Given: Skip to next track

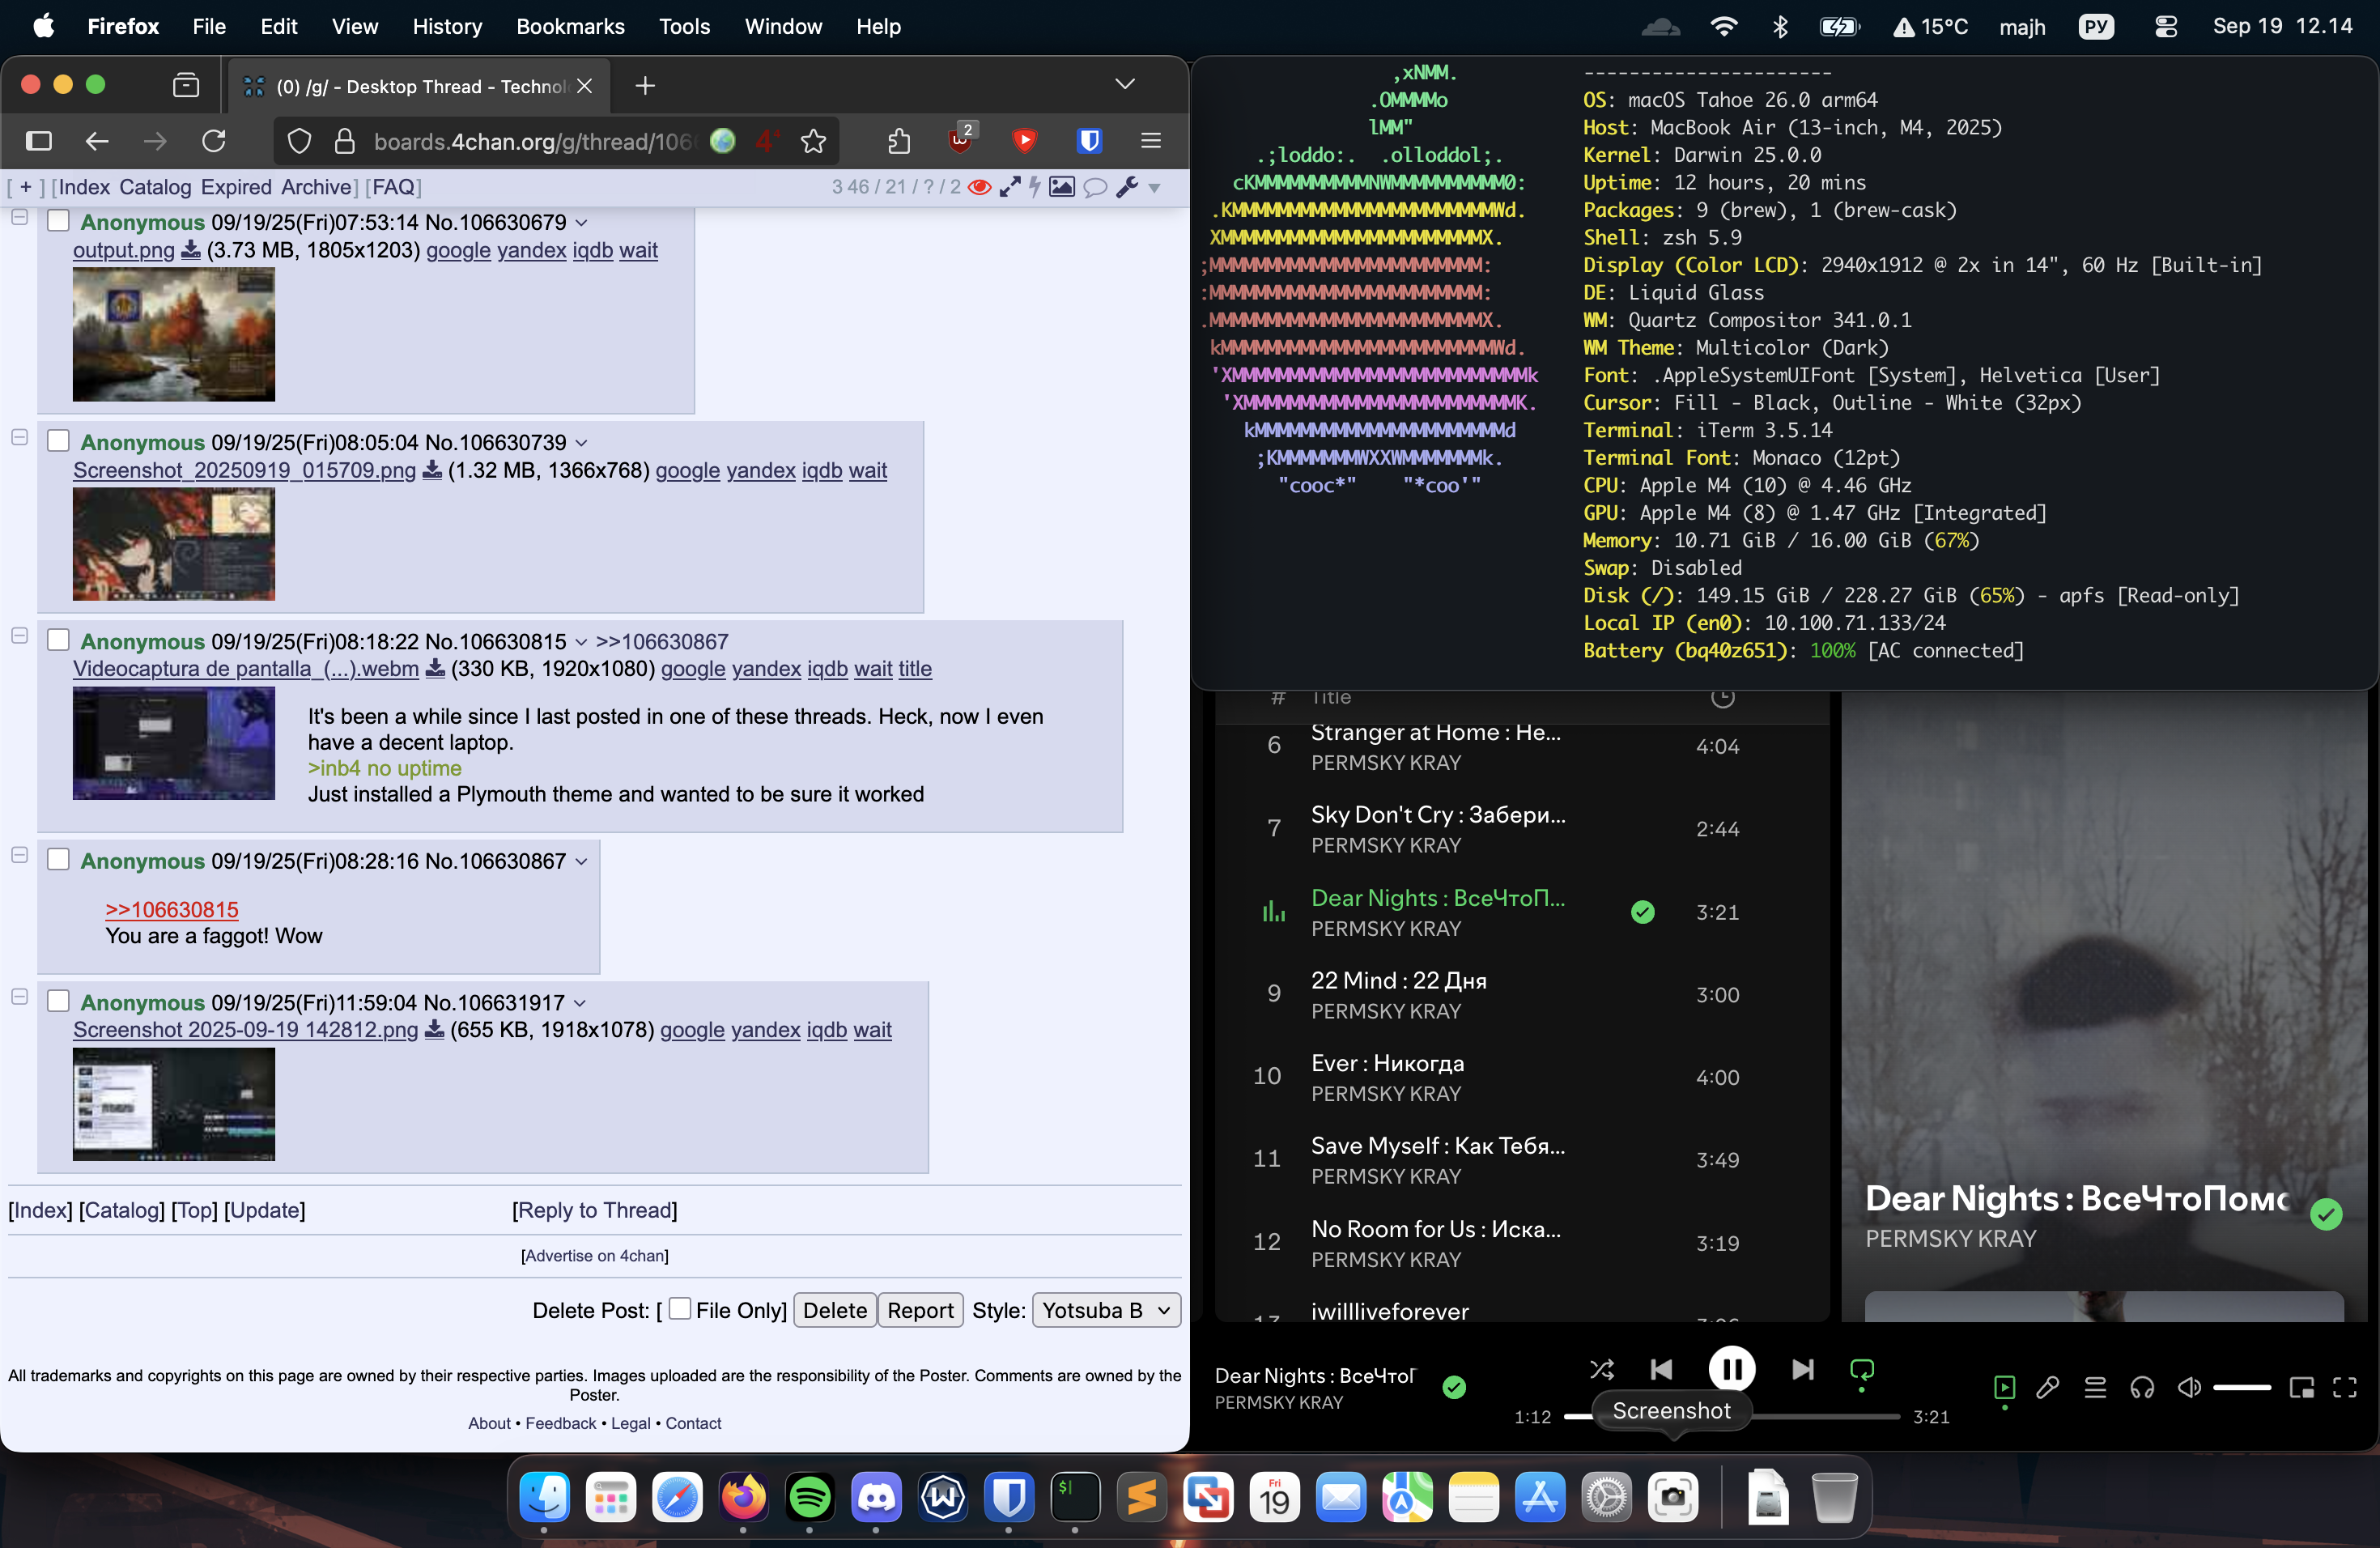Looking at the screenshot, I should (x=1802, y=1369).
